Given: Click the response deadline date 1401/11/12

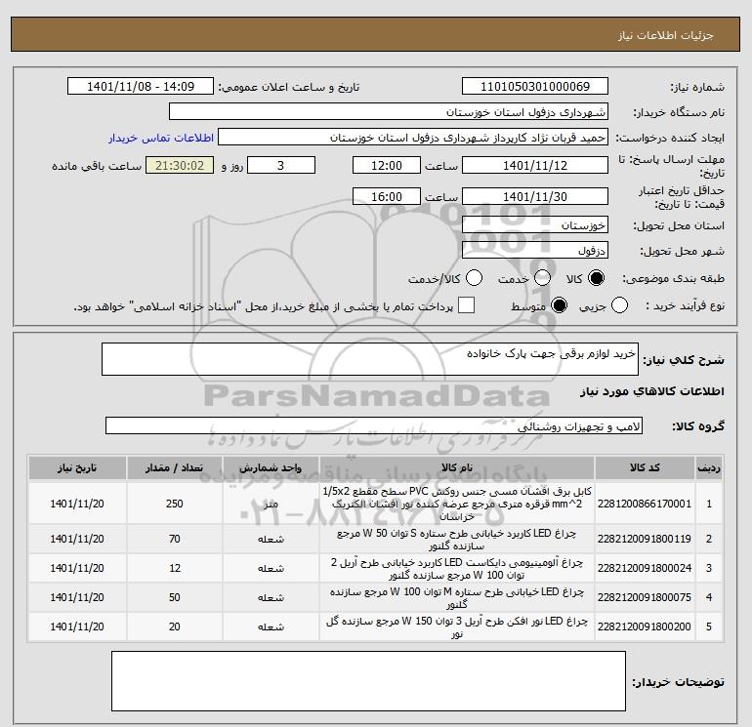Looking at the screenshot, I should [535, 165].
